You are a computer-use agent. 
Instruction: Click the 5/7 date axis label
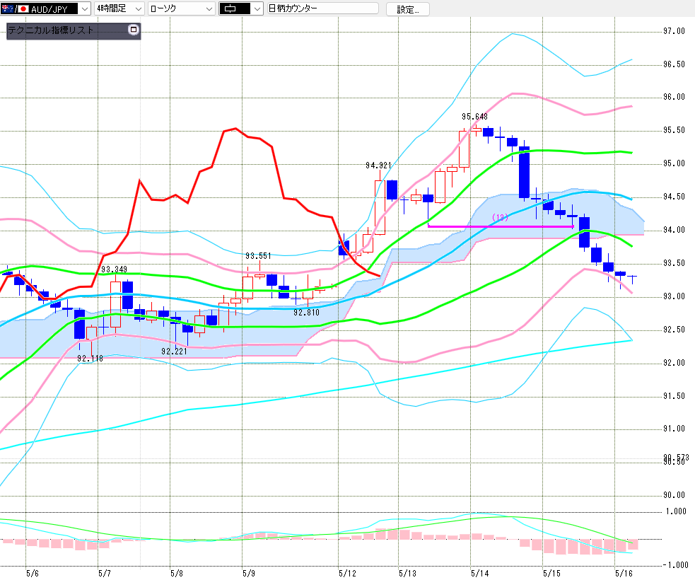(105, 574)
